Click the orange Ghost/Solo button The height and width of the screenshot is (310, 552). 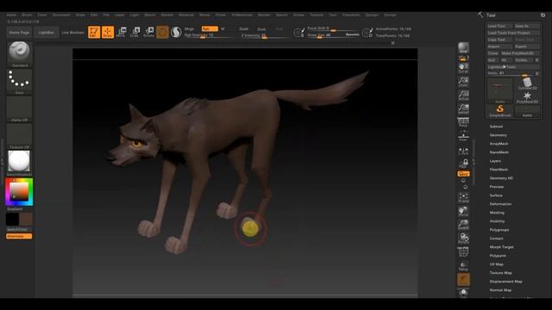point(463,279)
